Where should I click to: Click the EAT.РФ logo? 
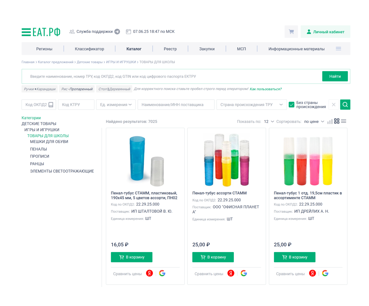coord(41,32)
